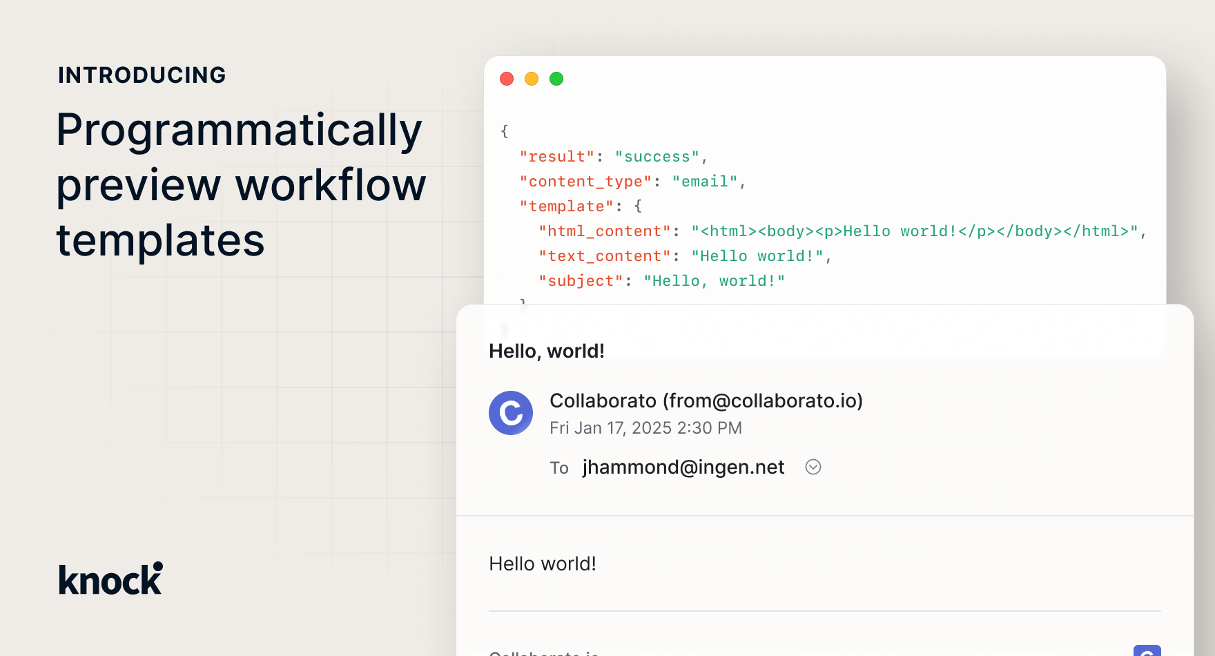Select the "INTRODUCING" heading label
This screenshot has width=1215, height=656.
142,75
